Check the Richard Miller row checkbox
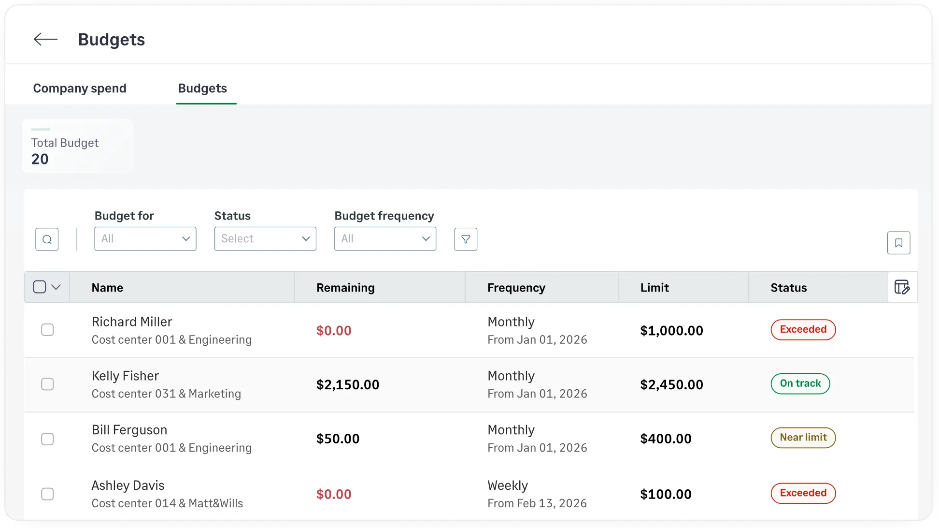 [47, 330]
